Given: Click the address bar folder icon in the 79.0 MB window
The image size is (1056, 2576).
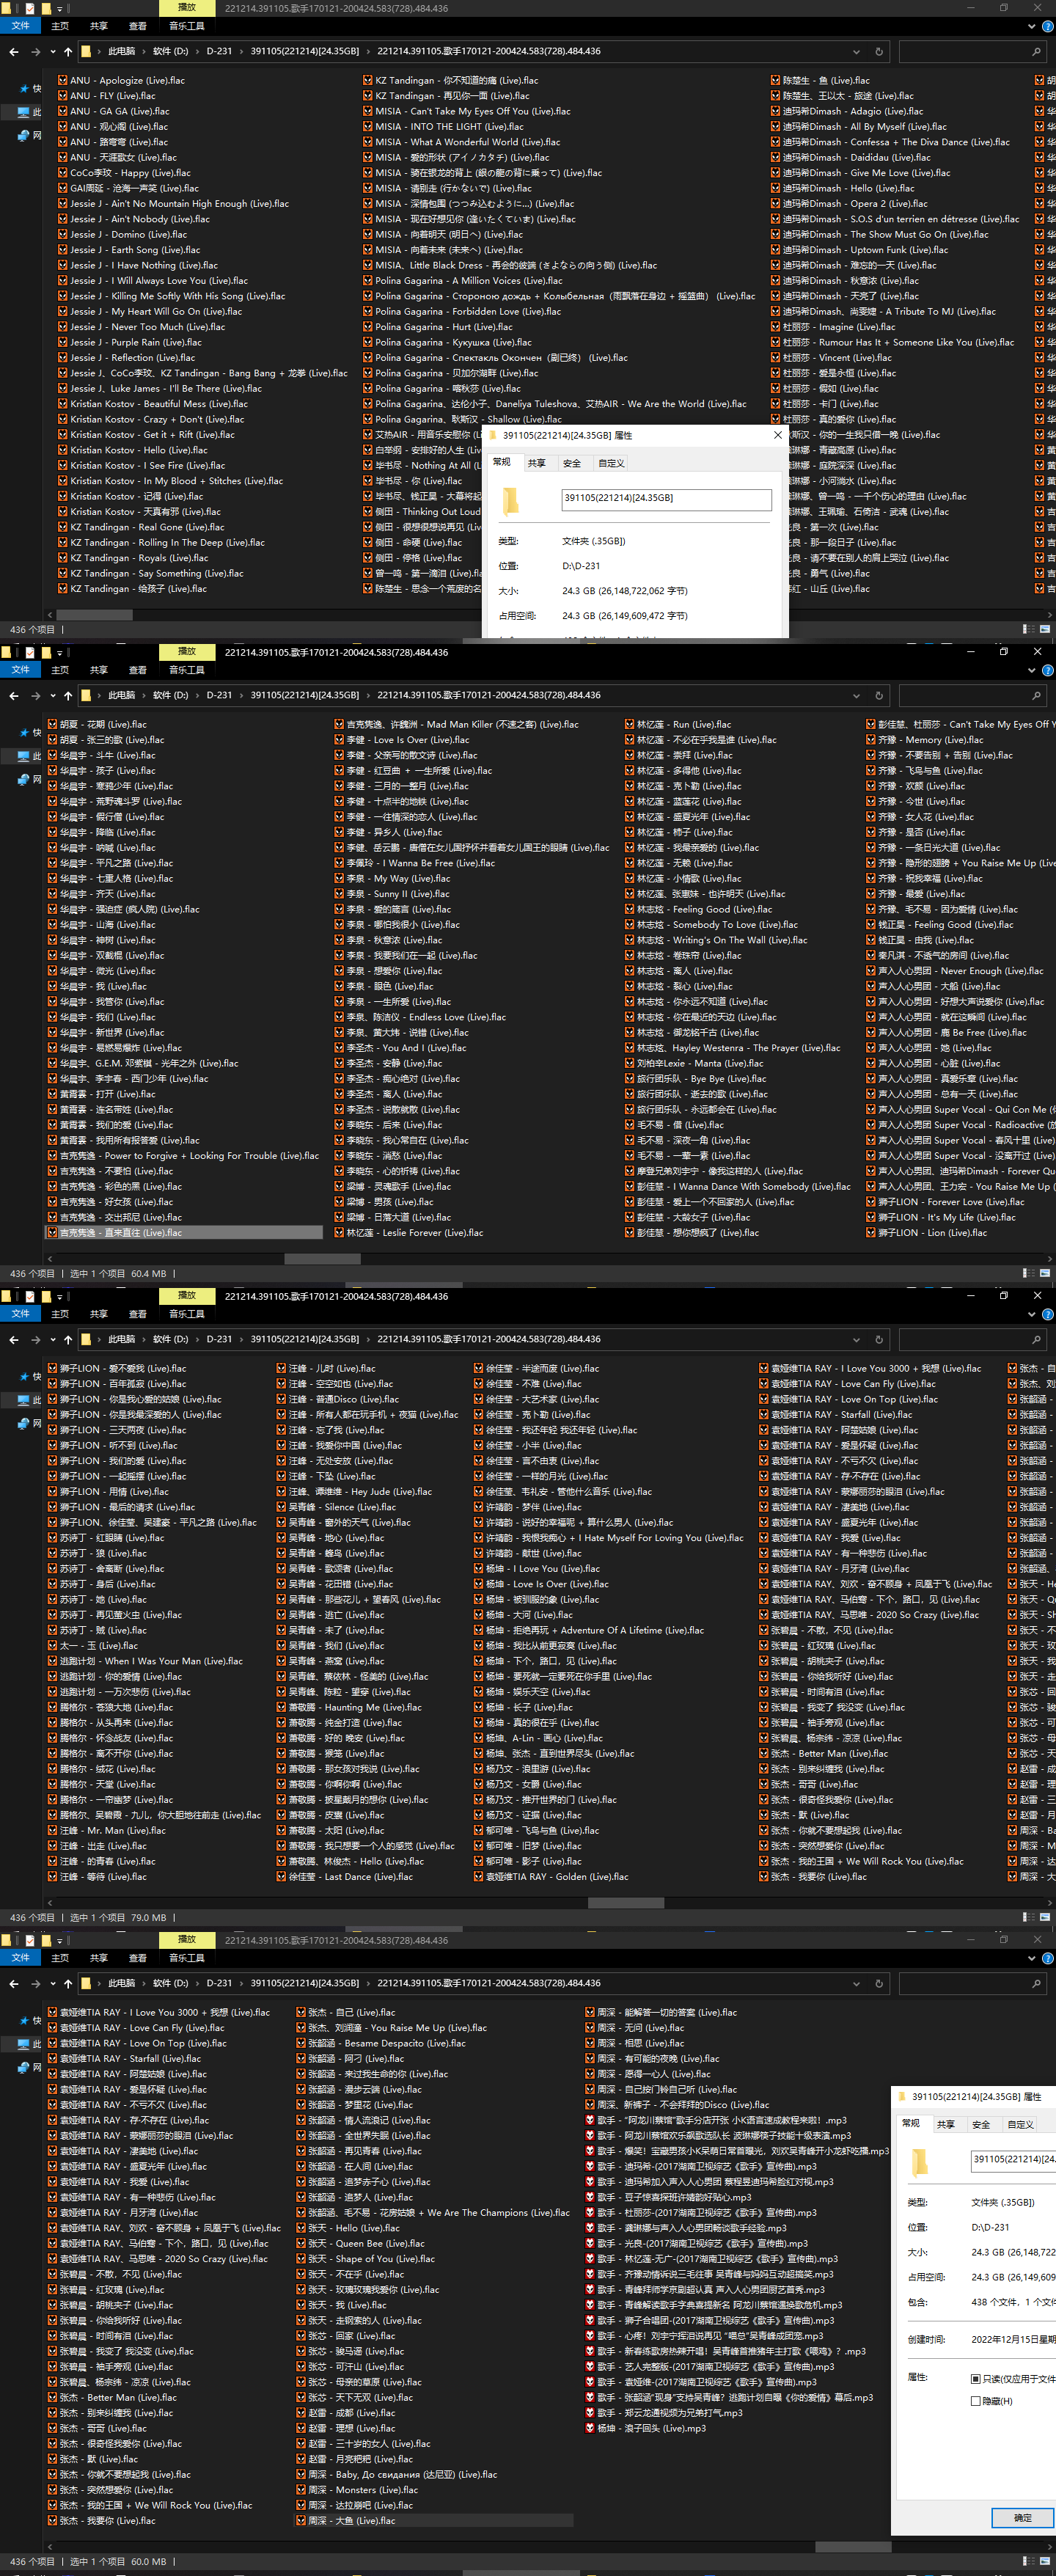Looking at the screenshot, I should pos(87,1339).
